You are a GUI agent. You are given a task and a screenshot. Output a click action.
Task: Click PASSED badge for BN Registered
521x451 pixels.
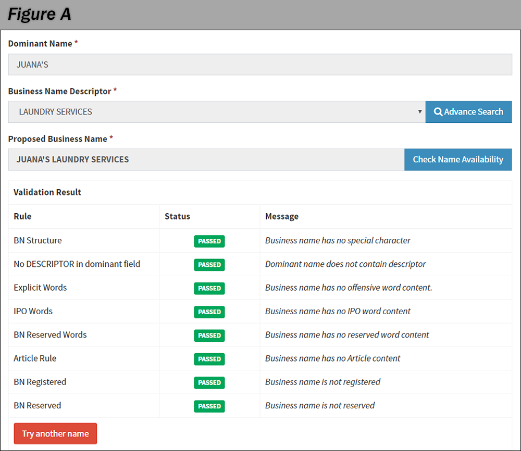209,383
